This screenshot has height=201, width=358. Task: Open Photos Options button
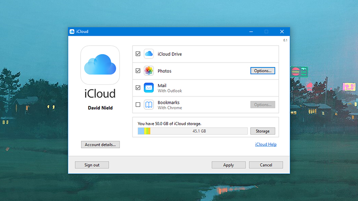[263, 71]
